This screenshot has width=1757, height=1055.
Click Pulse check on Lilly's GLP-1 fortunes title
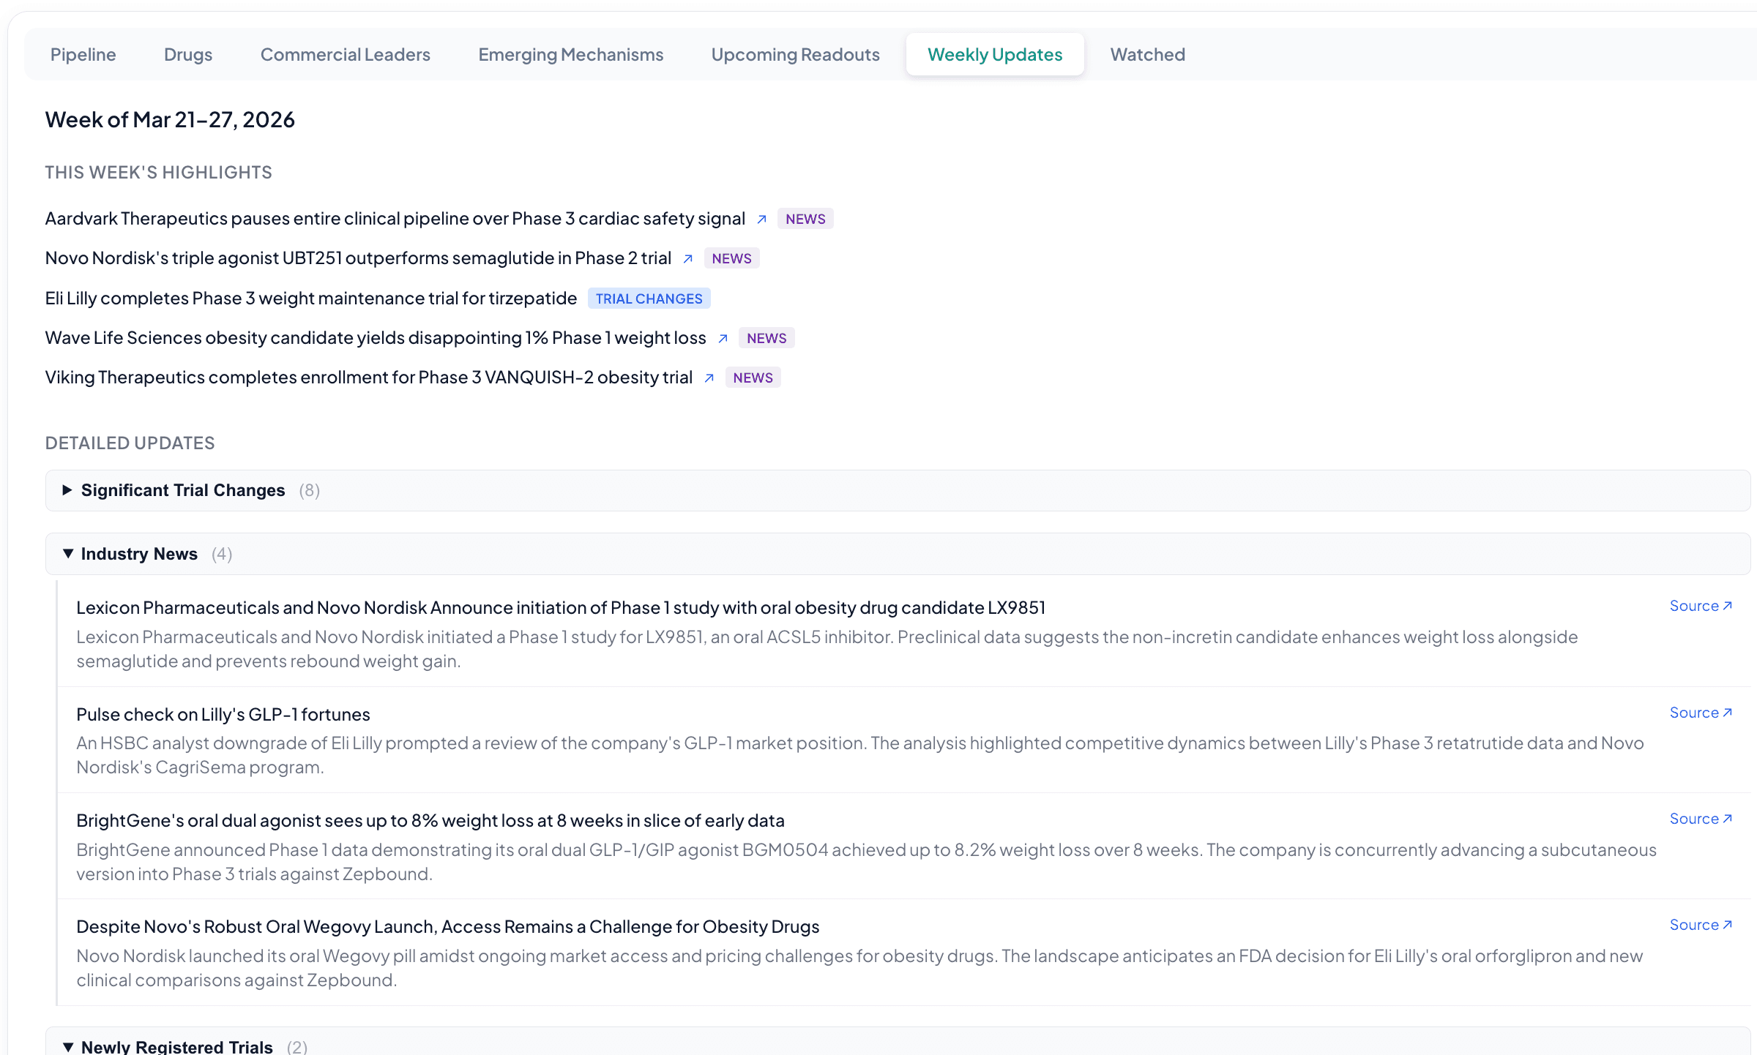coord(223,715)
